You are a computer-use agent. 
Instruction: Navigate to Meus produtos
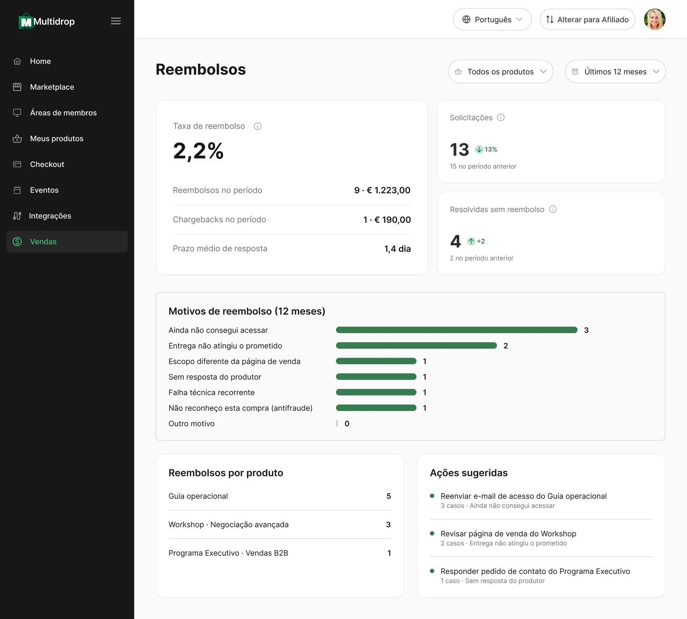67,139
